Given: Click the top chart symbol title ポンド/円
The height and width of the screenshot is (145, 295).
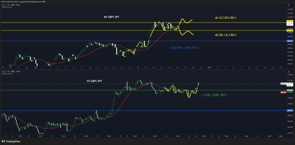Looking at the screenshot, I should (x=5, y=5).
